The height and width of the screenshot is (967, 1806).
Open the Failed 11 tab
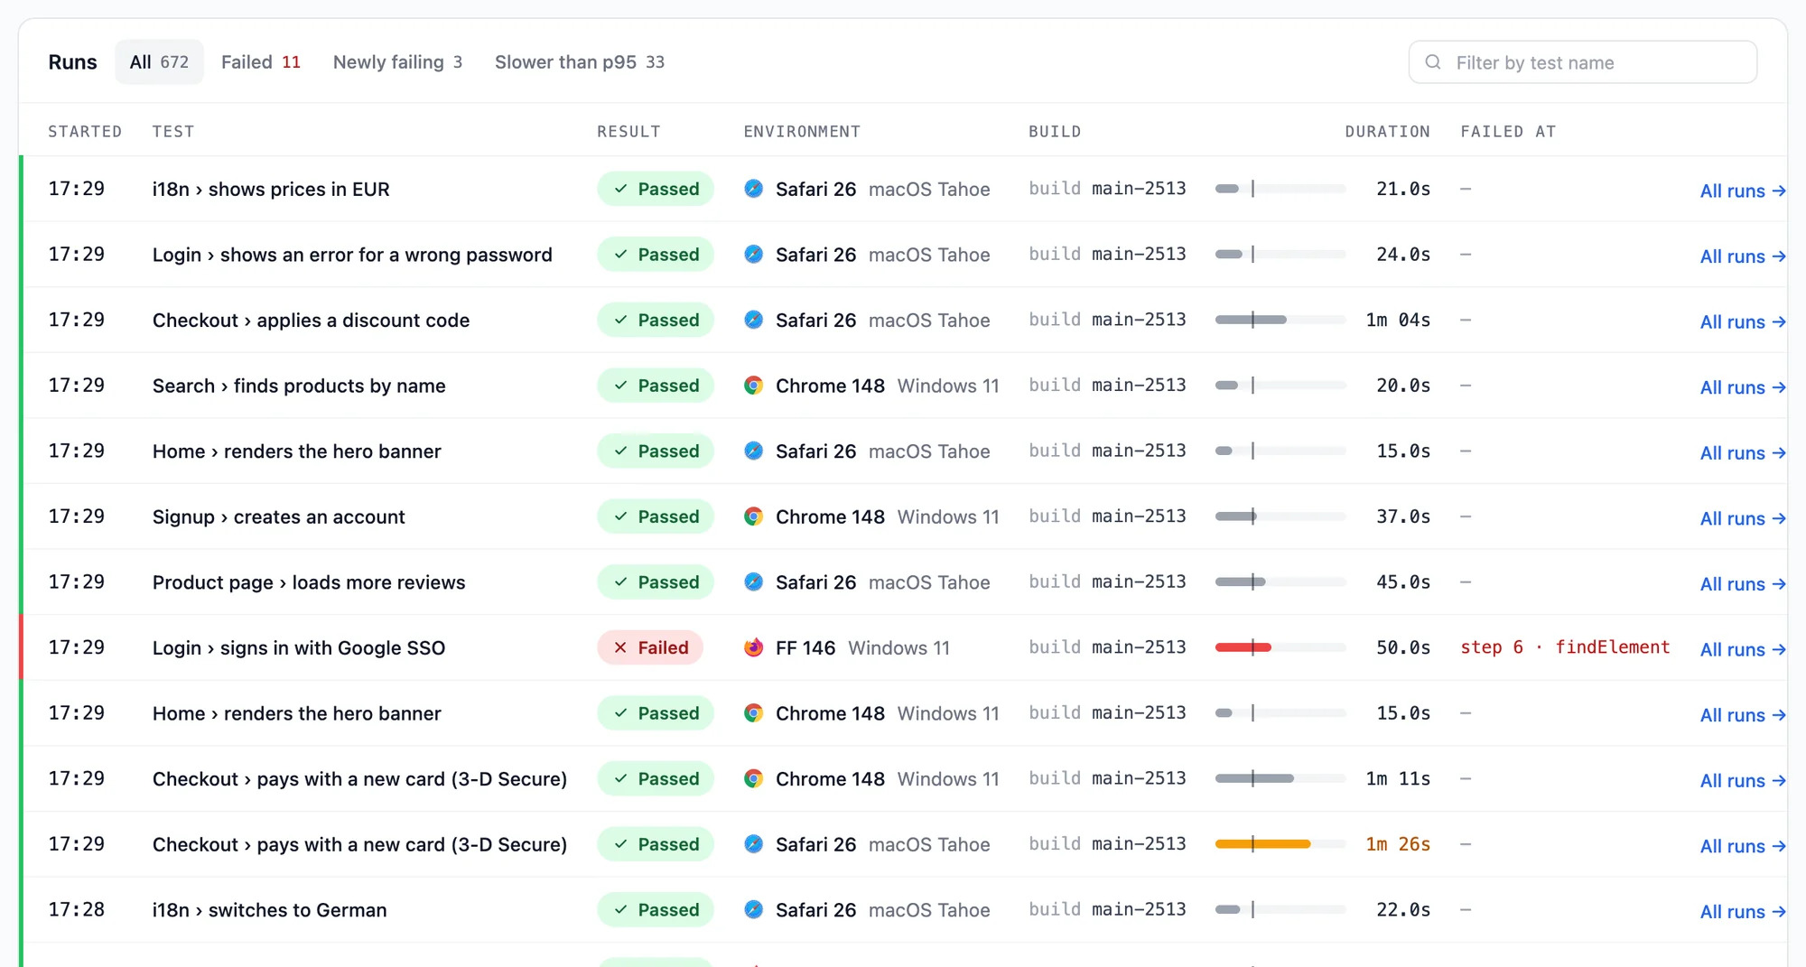tap(260, 62)
